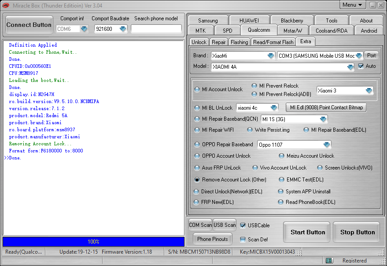The image size is (387, 266).
Task: Select MI Prevent Relock radio option
Action: 254,86
